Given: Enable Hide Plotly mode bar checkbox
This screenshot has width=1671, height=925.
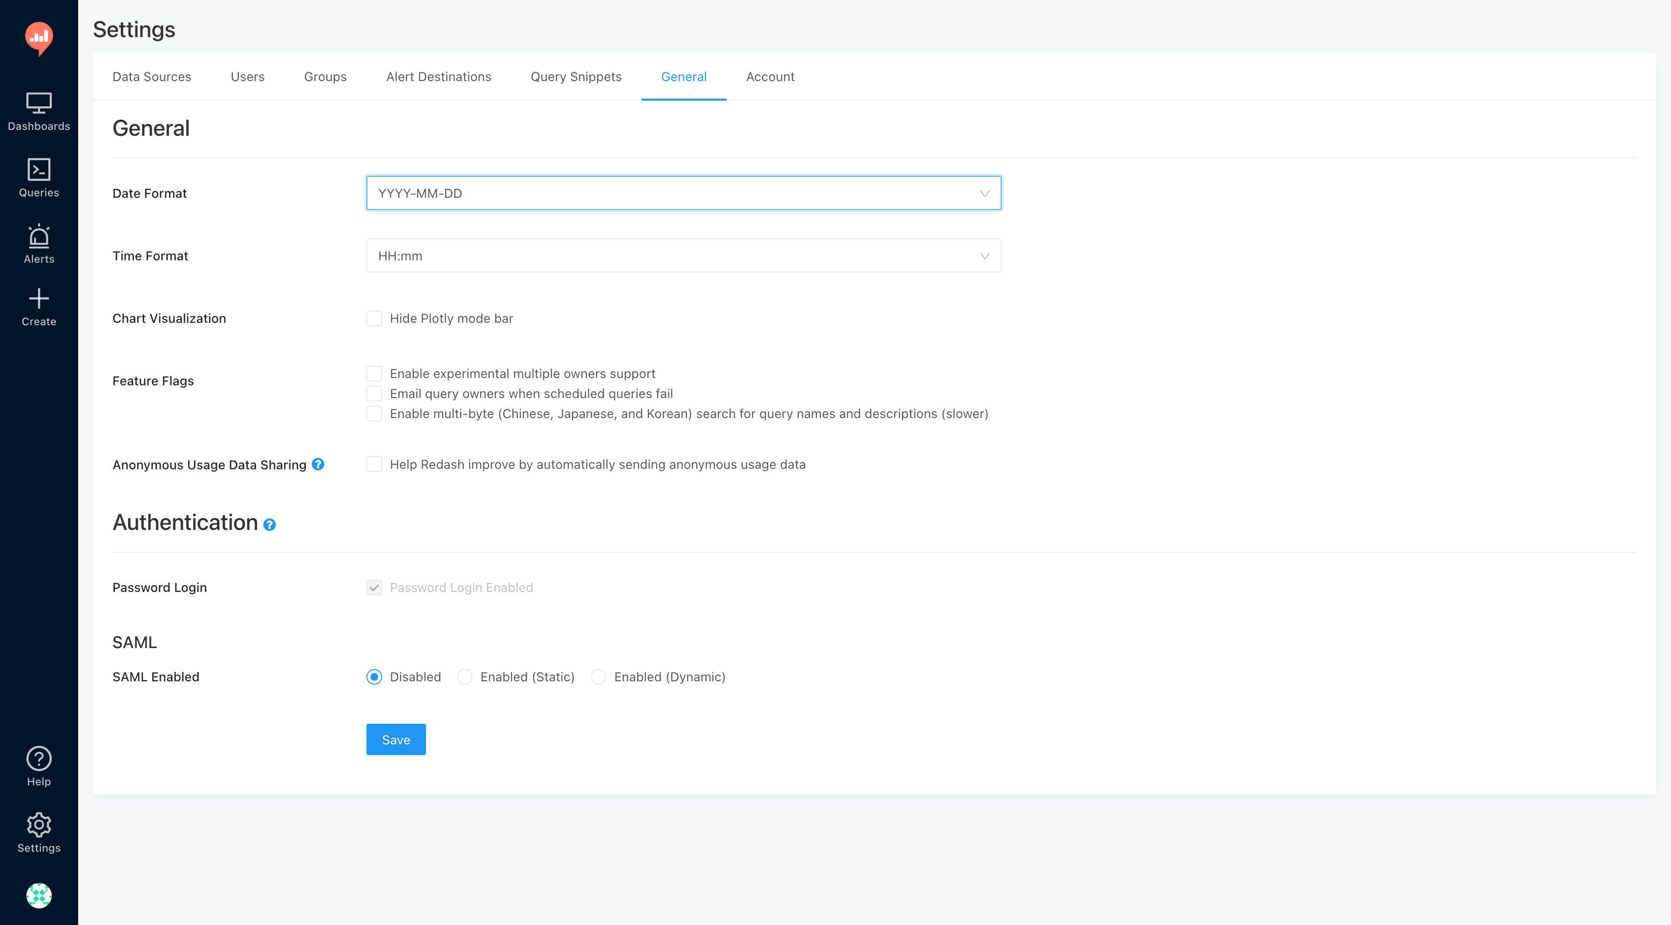Looking at the screenshot, I should 374,318.
